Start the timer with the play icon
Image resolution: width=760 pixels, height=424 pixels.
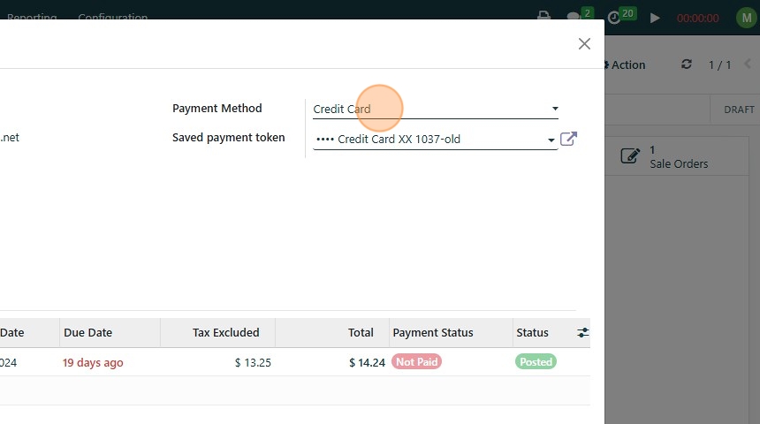655,19
